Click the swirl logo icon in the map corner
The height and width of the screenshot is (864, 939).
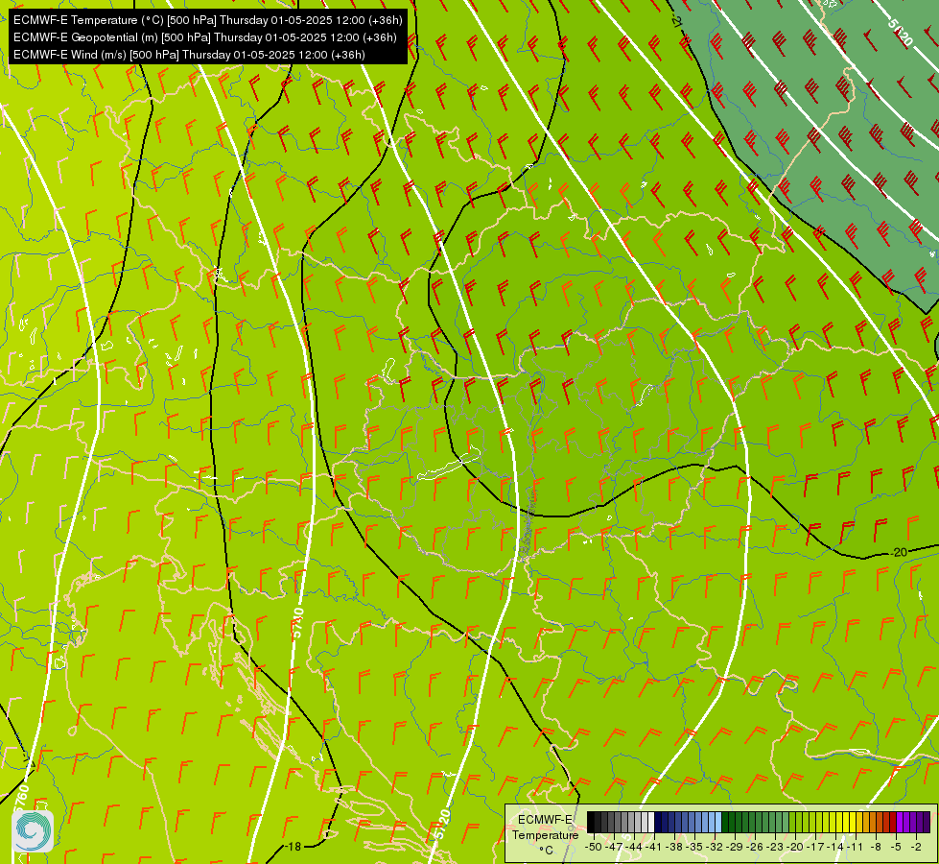33,831
